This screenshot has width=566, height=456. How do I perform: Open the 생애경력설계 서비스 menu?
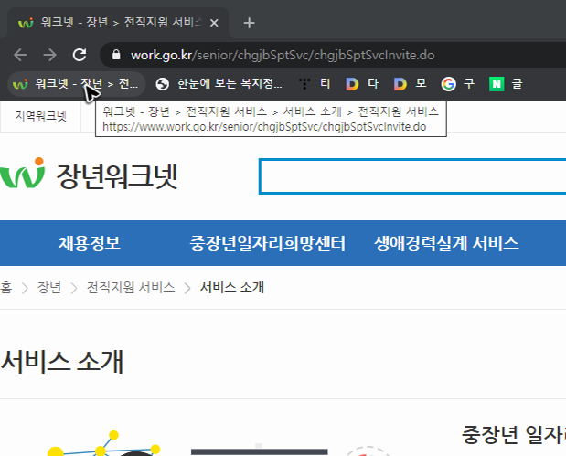click(x=446, y=243)
